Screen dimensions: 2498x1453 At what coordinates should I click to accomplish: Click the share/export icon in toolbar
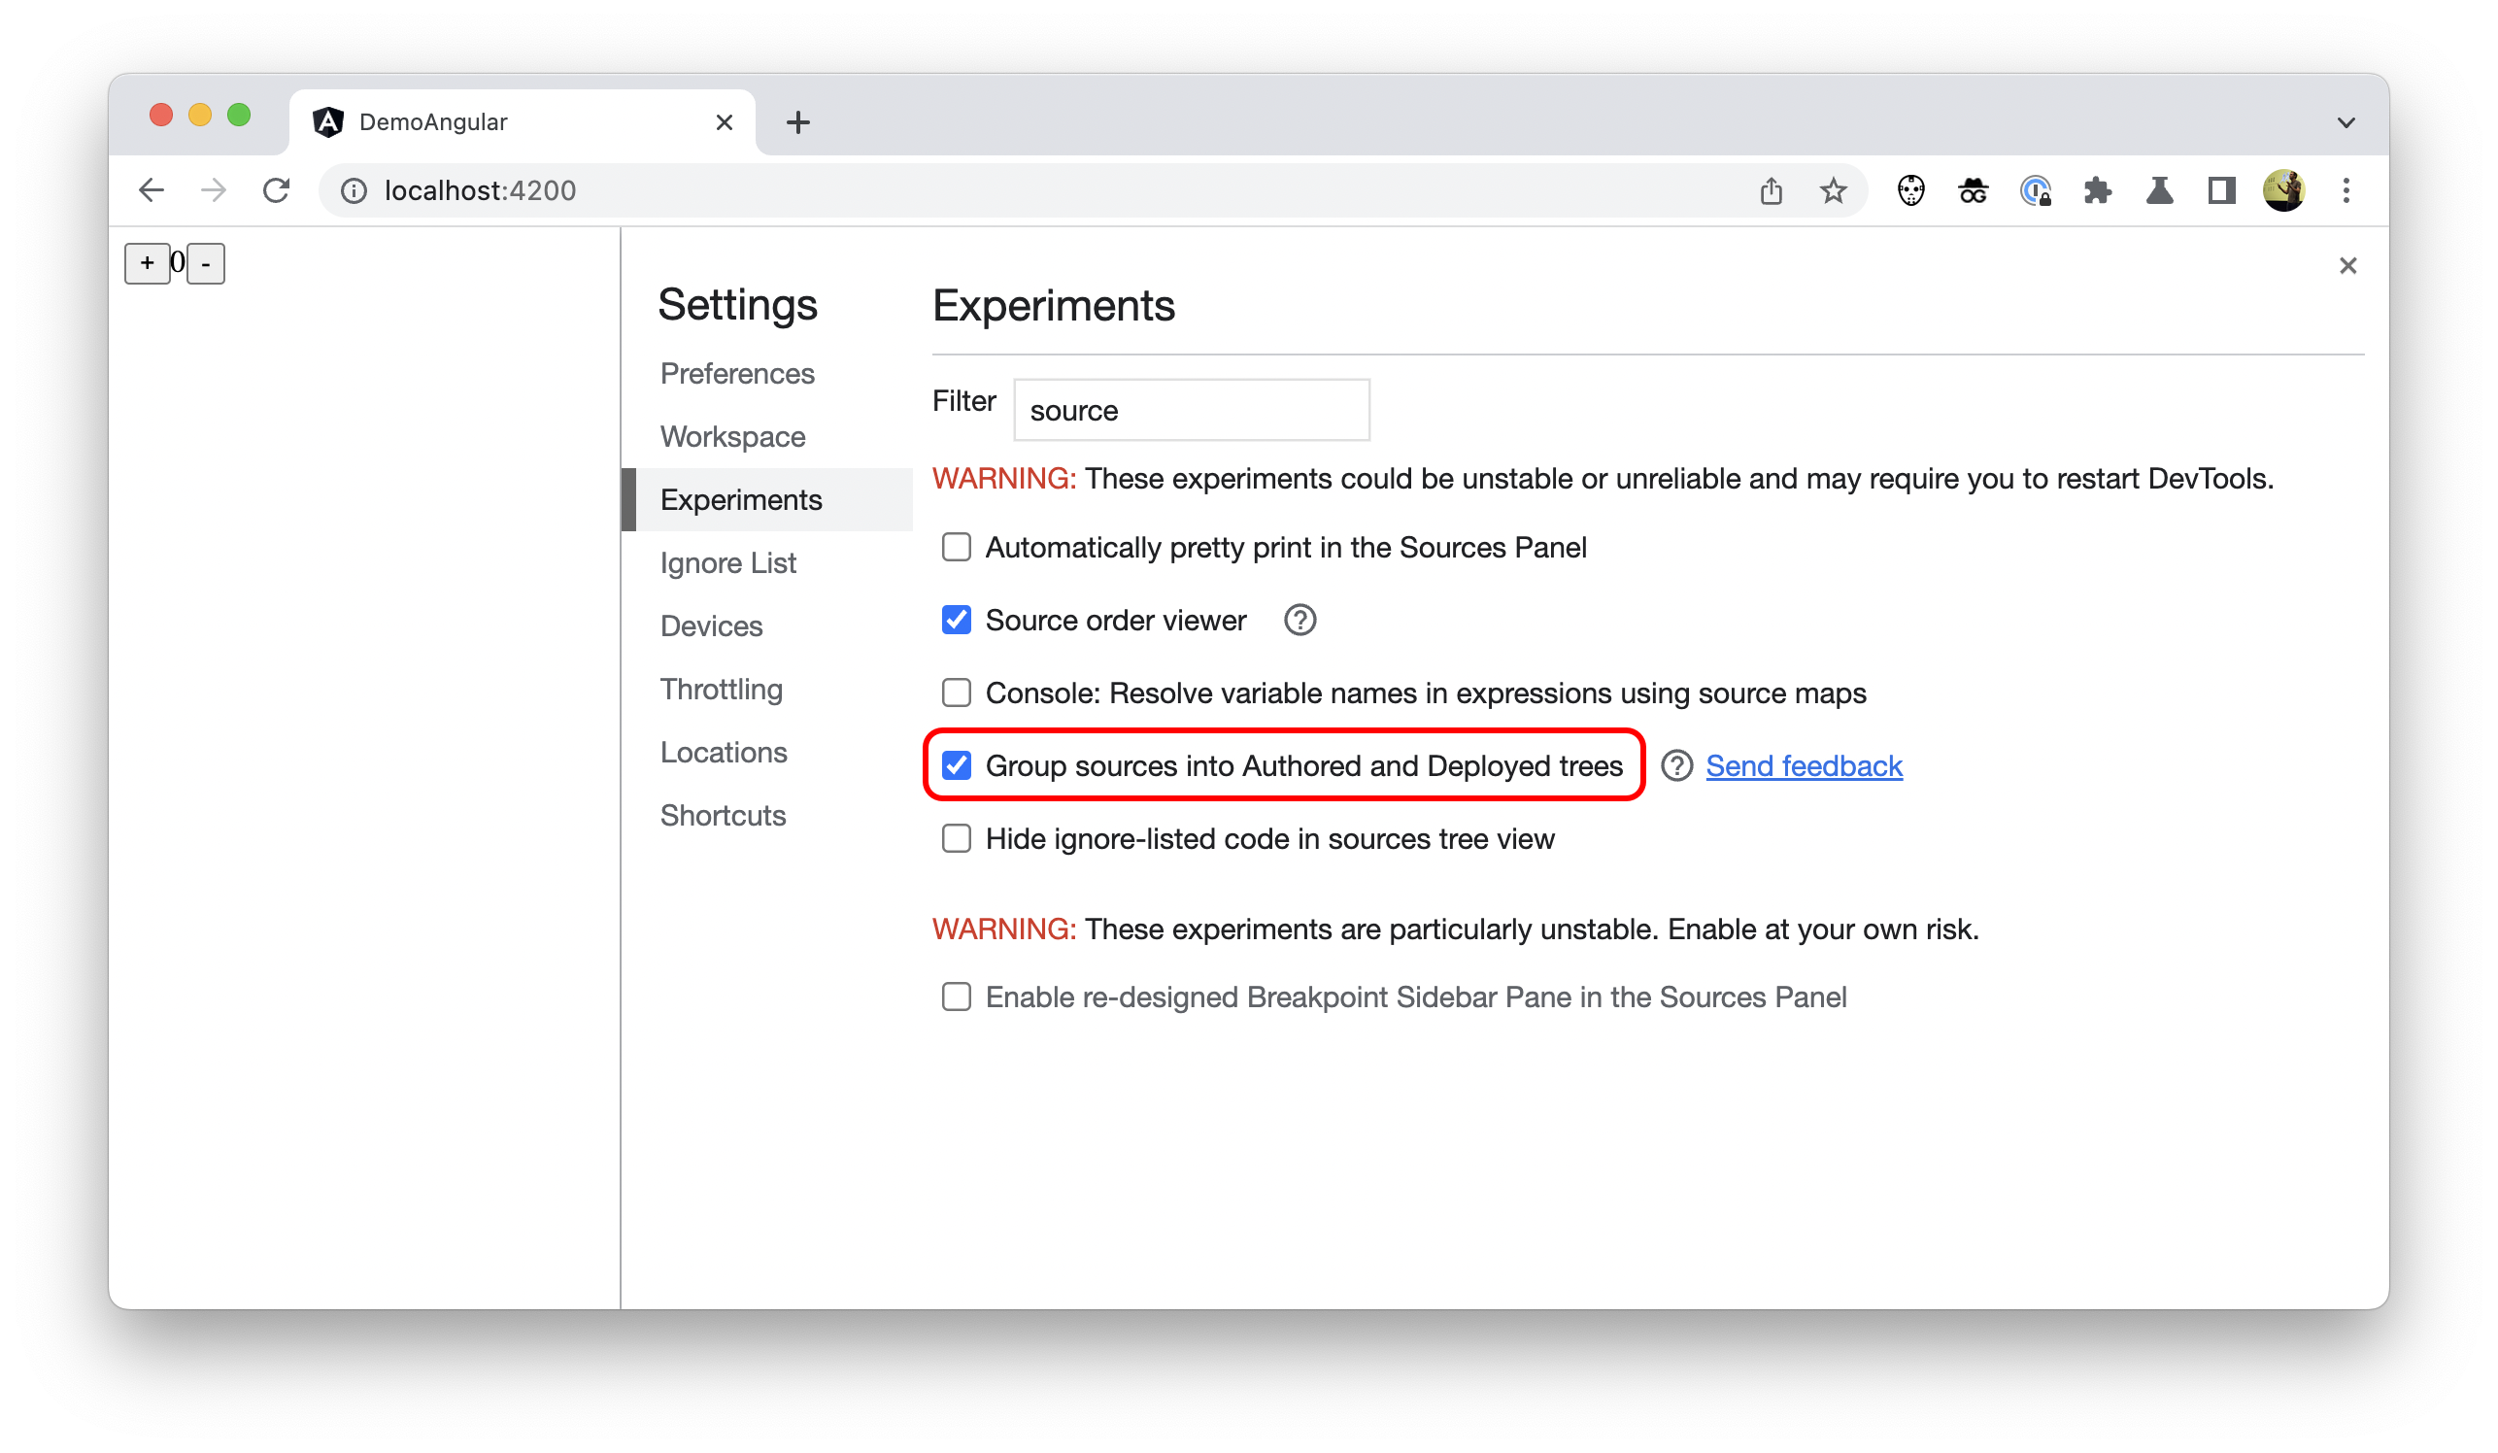tap(1773, 190)
